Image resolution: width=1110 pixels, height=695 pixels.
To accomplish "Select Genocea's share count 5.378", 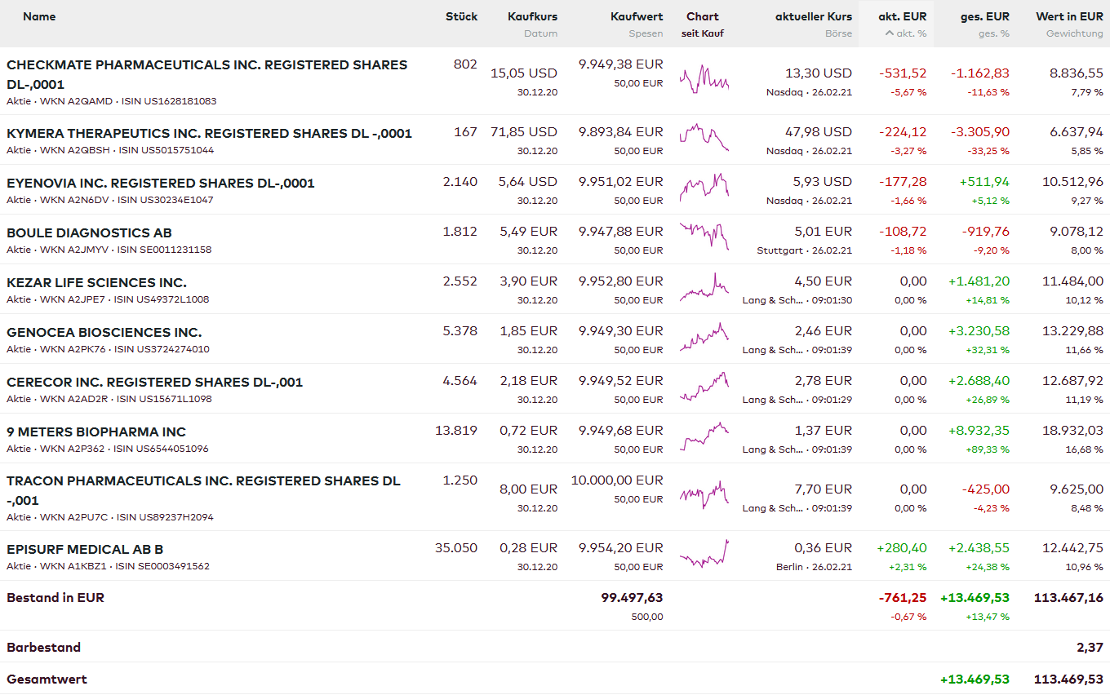I will click(460, 331).
